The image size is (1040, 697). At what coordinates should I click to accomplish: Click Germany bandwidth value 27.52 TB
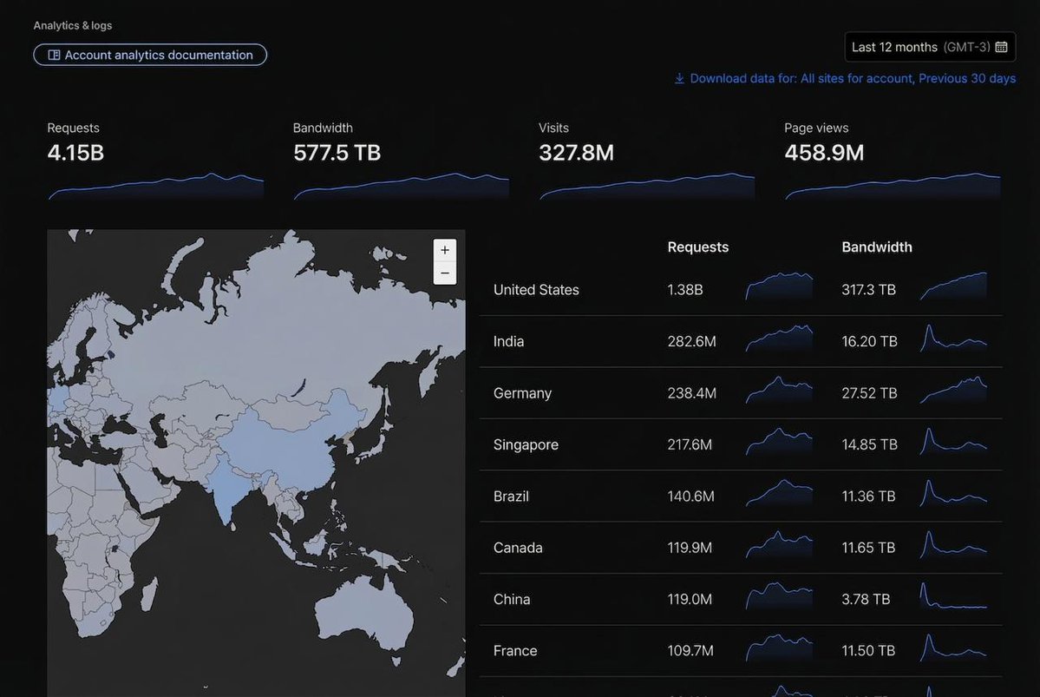point(869,393)
